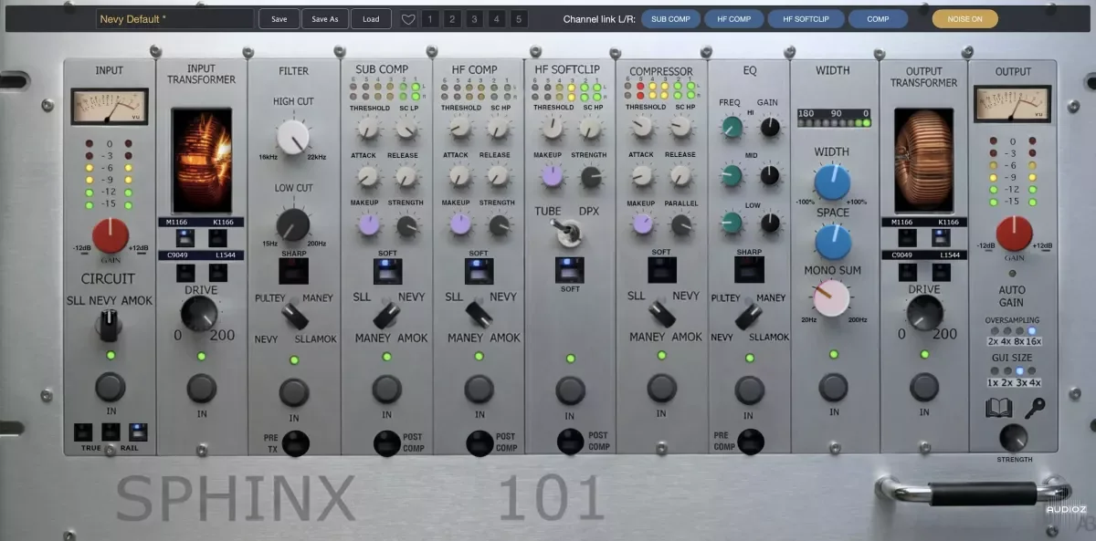This screenshot has width=1096, height=541.
Task: Click the red INPUT GAIN knob
Action: coord(110,236)
